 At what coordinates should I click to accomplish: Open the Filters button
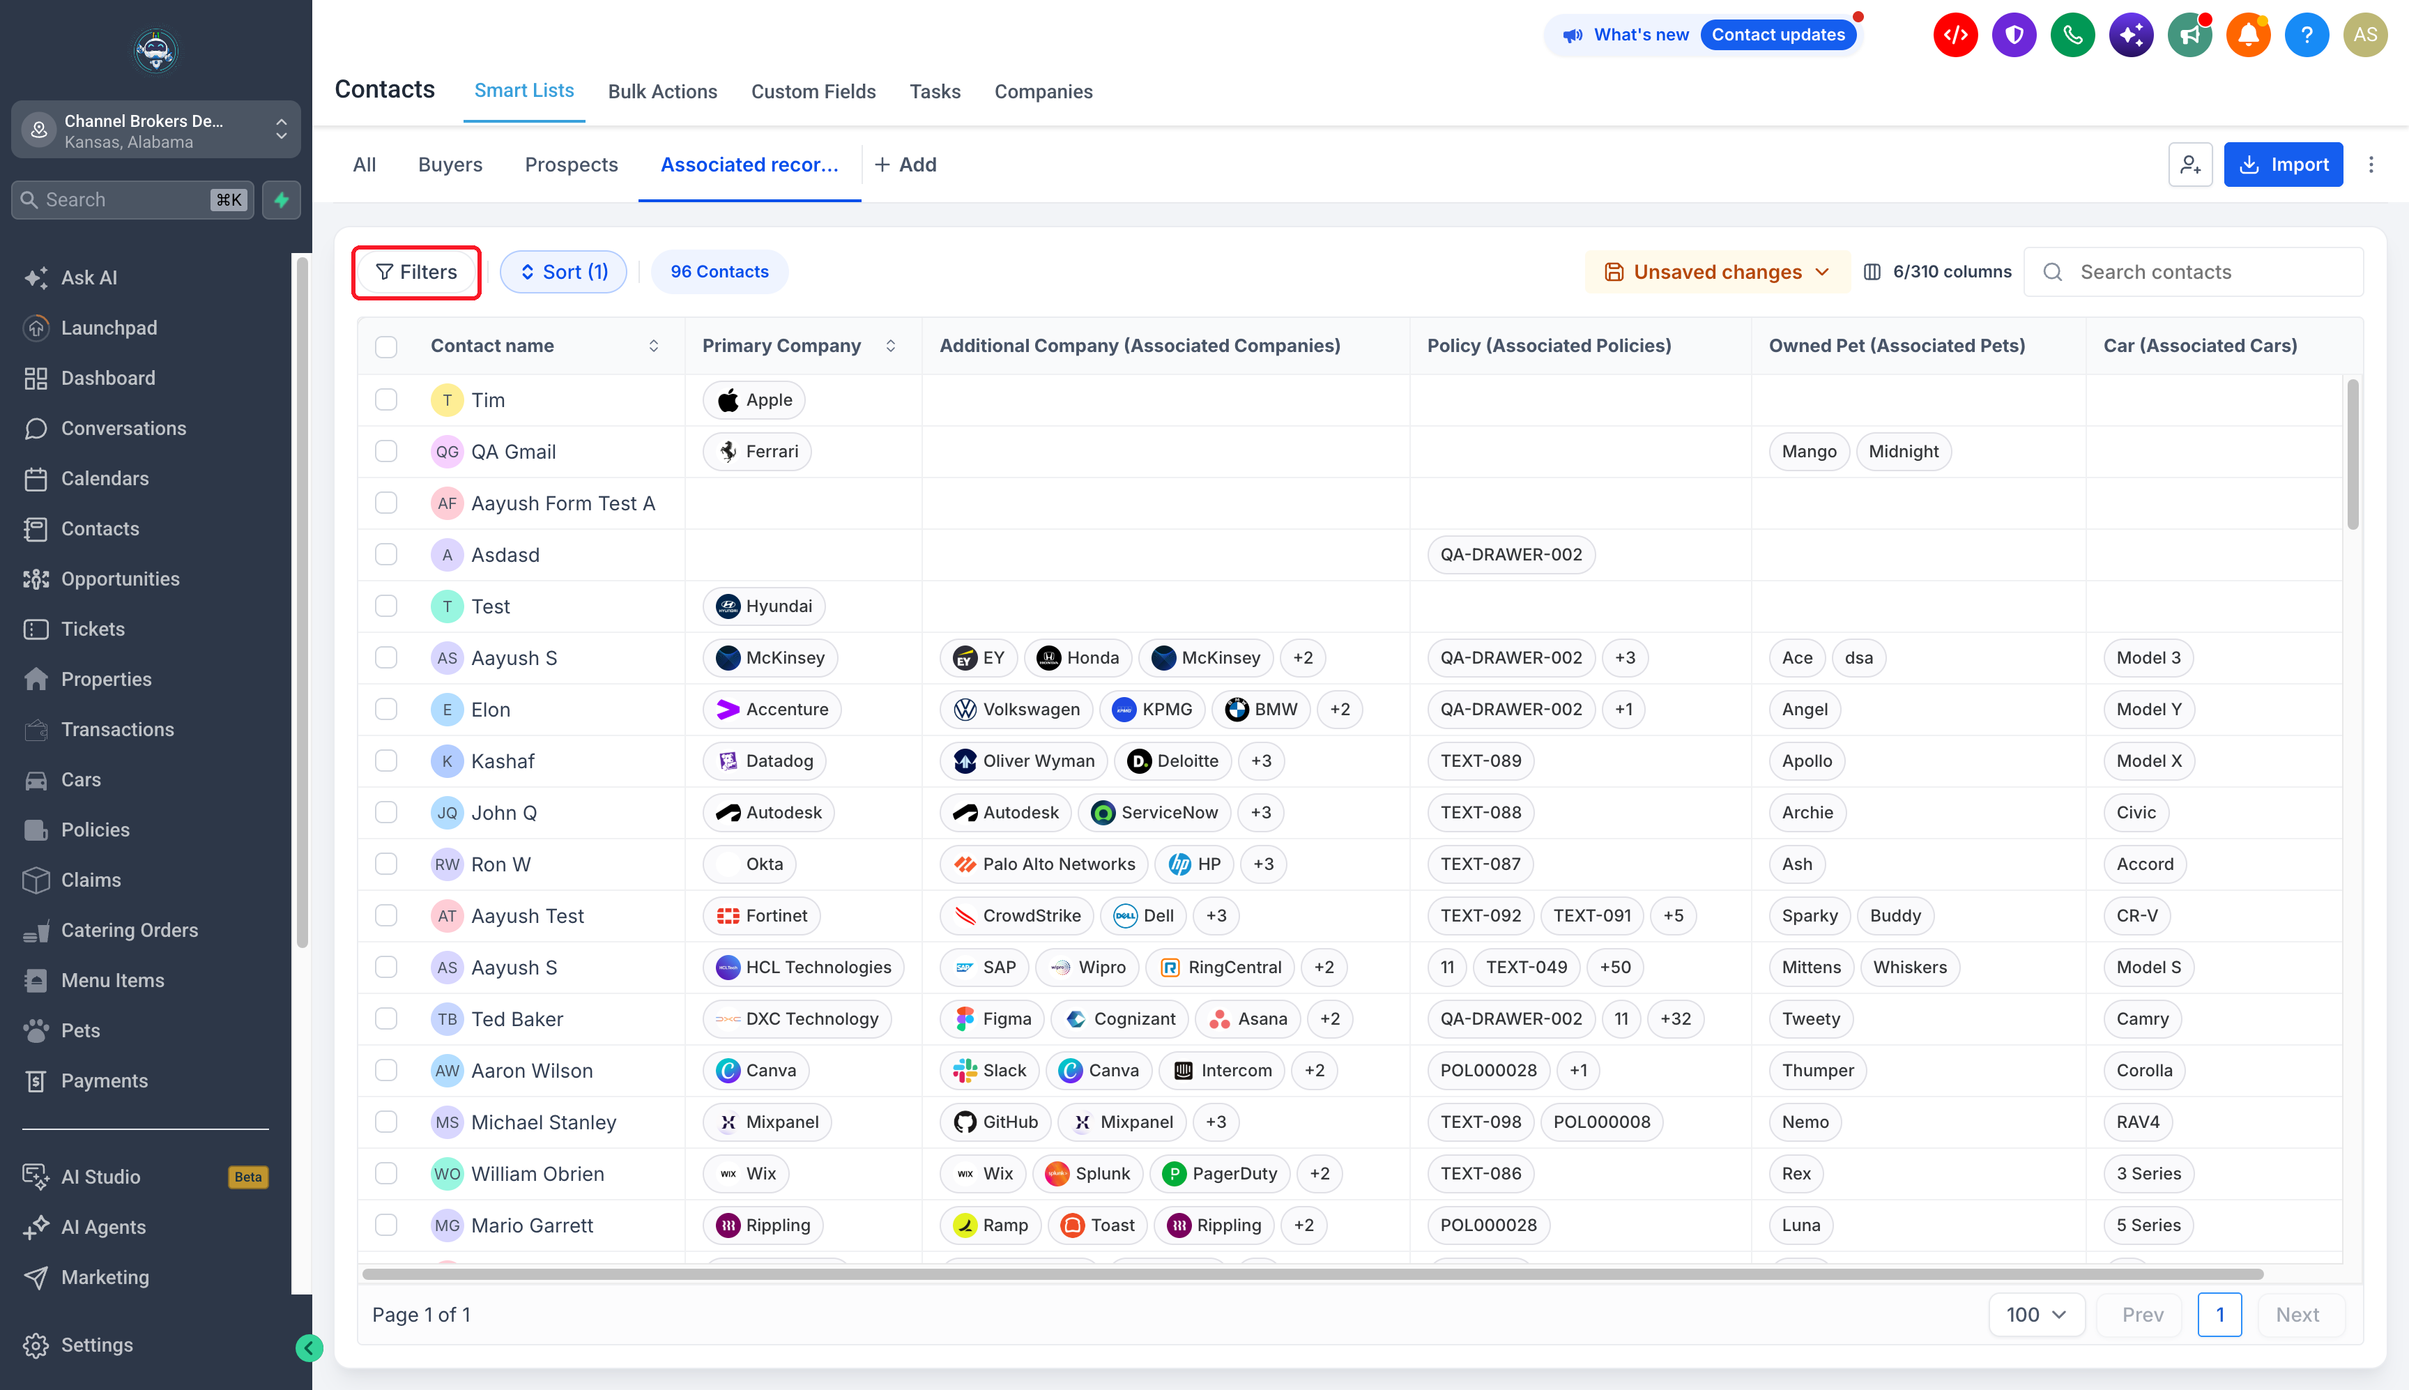point(416,272)
